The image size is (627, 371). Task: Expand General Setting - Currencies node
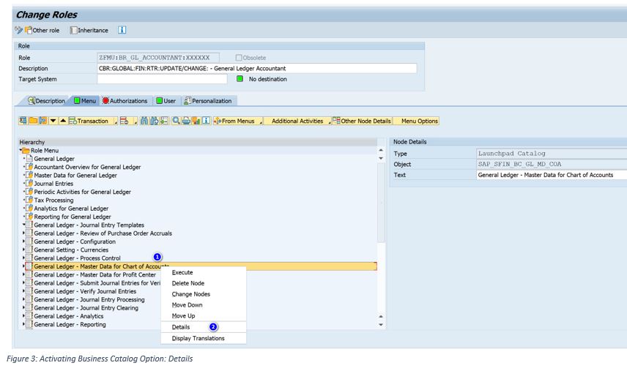(23, 250)
